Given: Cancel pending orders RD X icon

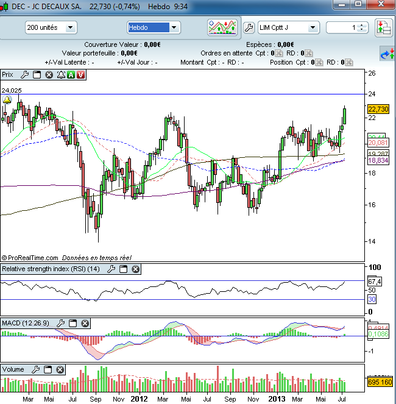Looking at the screenshot, I should coord(308,54).
